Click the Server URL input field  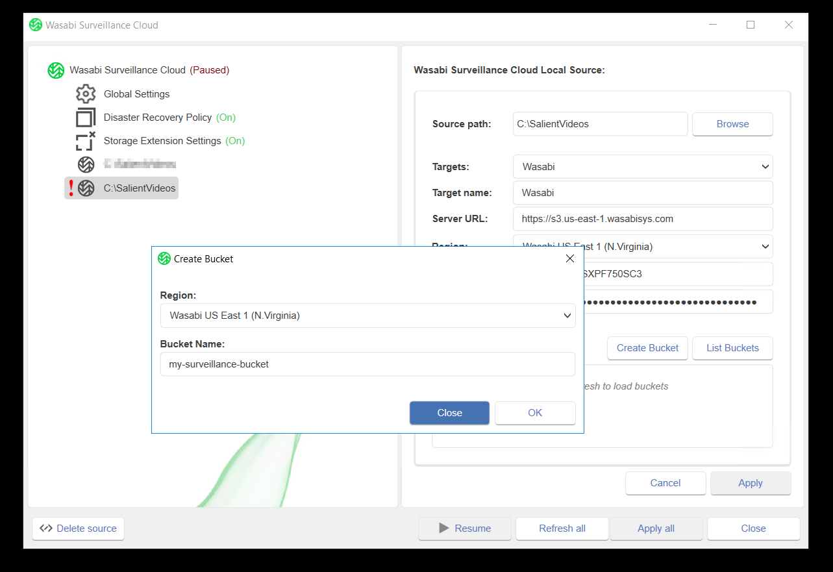point(643,219)
